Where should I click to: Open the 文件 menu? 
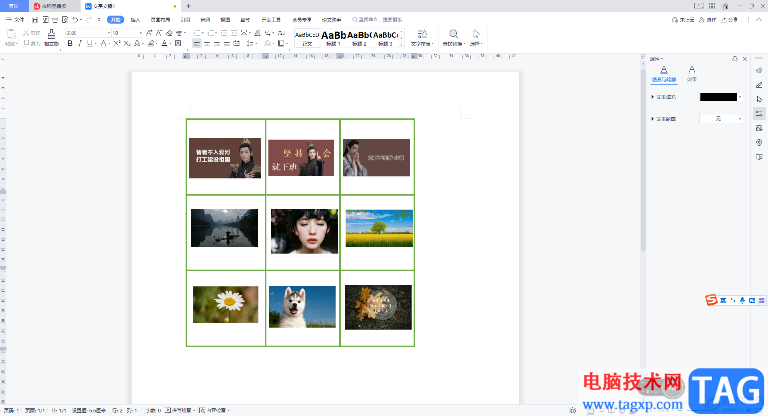[15, 20]
